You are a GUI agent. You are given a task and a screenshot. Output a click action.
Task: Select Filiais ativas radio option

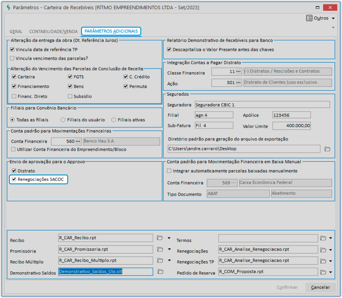(114, 120)
